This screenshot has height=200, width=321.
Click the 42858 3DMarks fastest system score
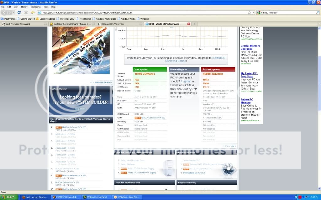(213, 74)
